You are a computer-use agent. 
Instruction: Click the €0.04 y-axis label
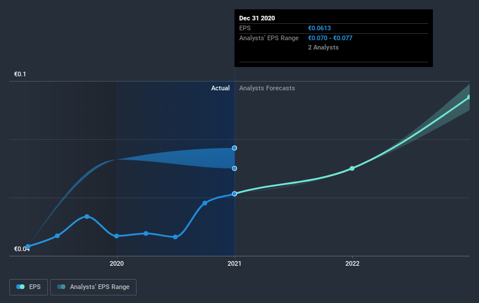(22, 249)
